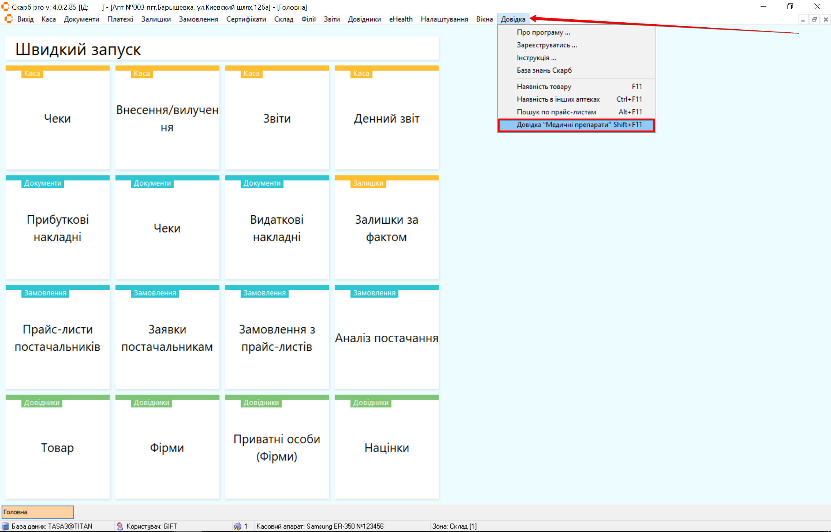
Task: Expand the Налаштування menu
Action: click(x=444, y=19)
